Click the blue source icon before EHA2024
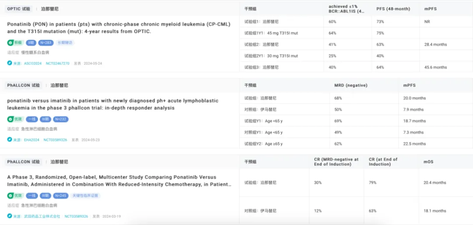The height and width of the screenshot is (225, 473). pyautogui.click(x=10, y=140)
